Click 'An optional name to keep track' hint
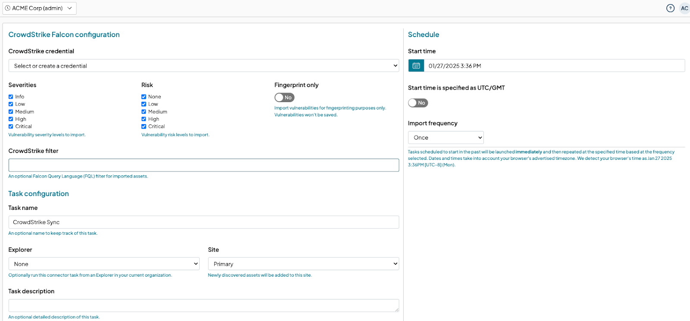 [53, 233]
